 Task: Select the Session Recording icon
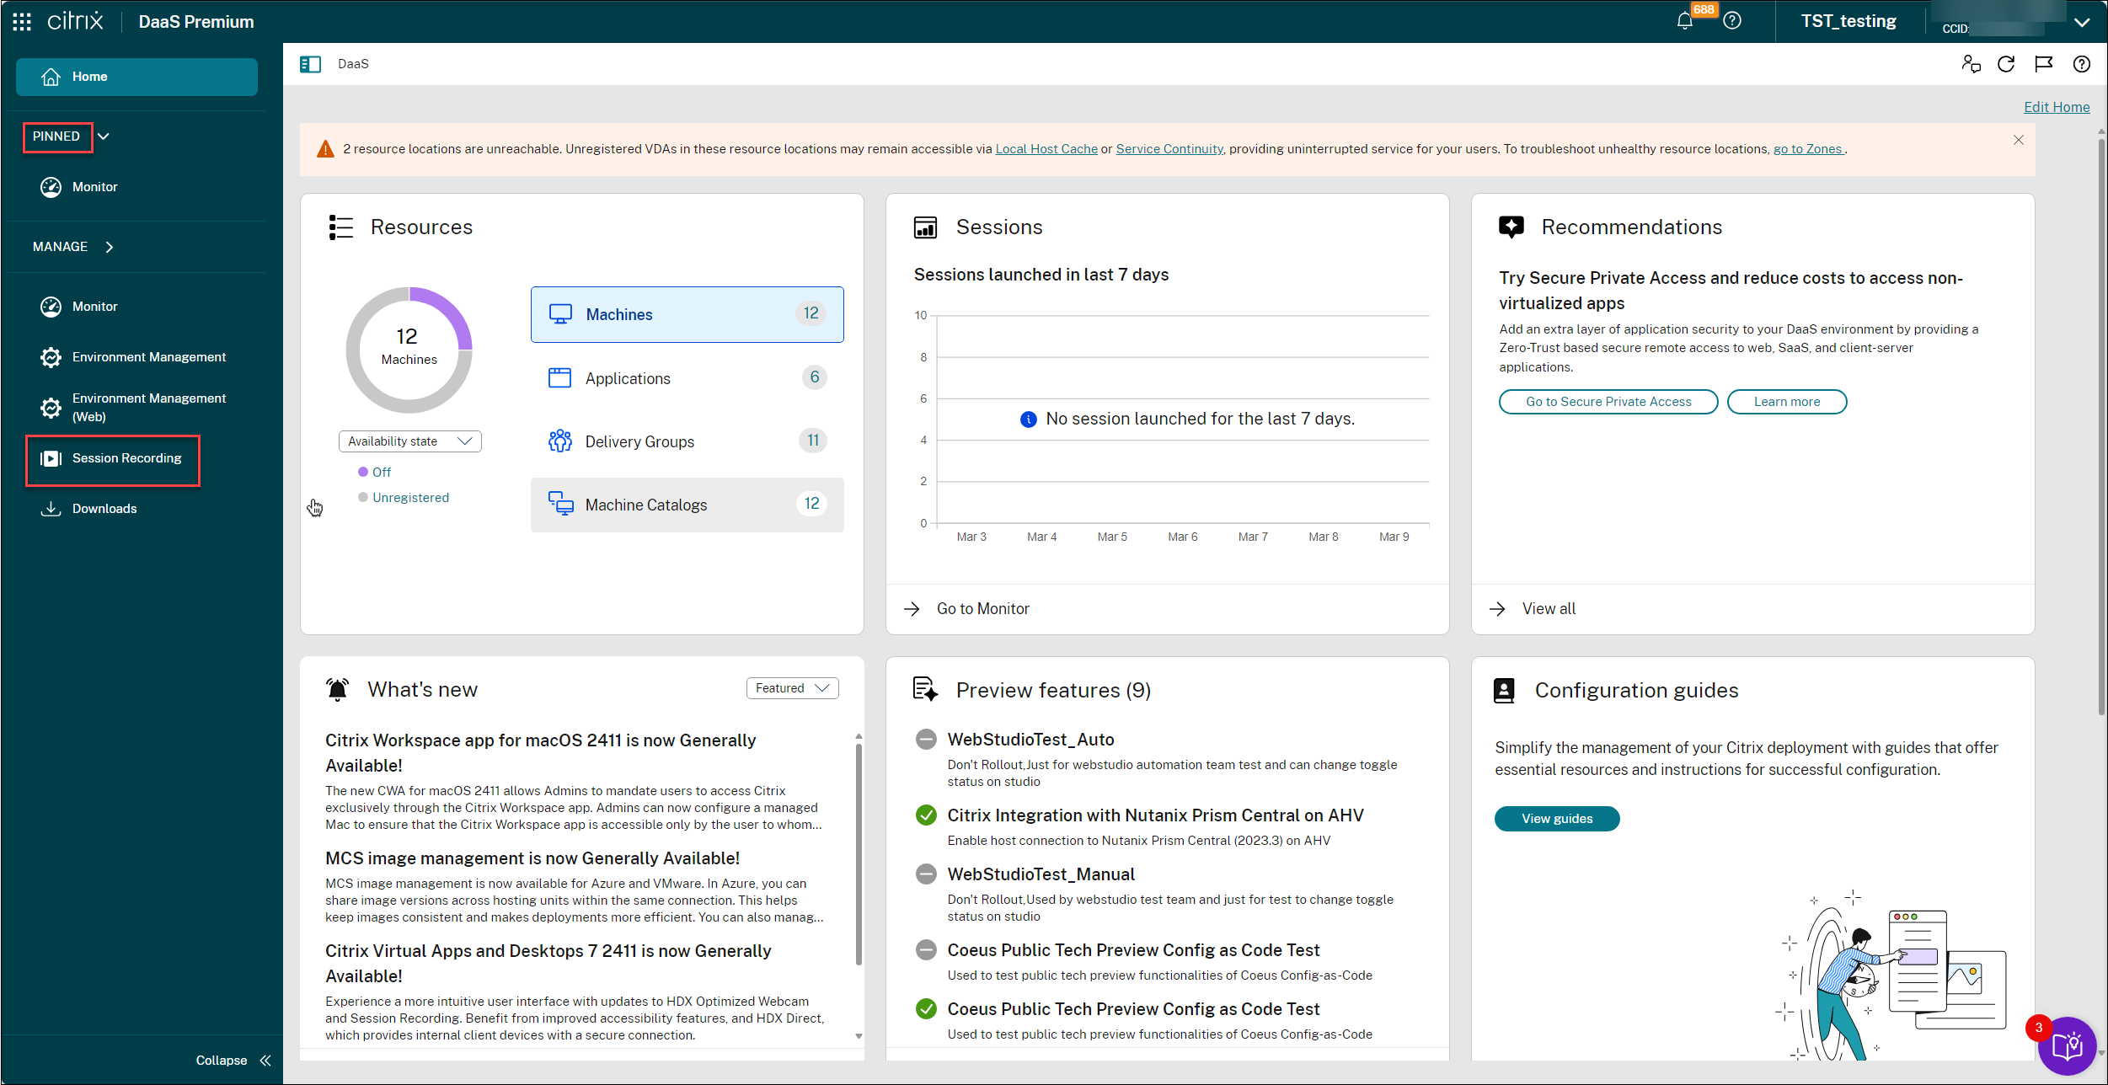click(51, 458)
